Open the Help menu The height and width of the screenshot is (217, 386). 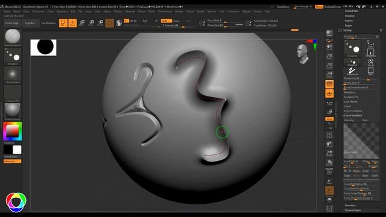(267, 11)
